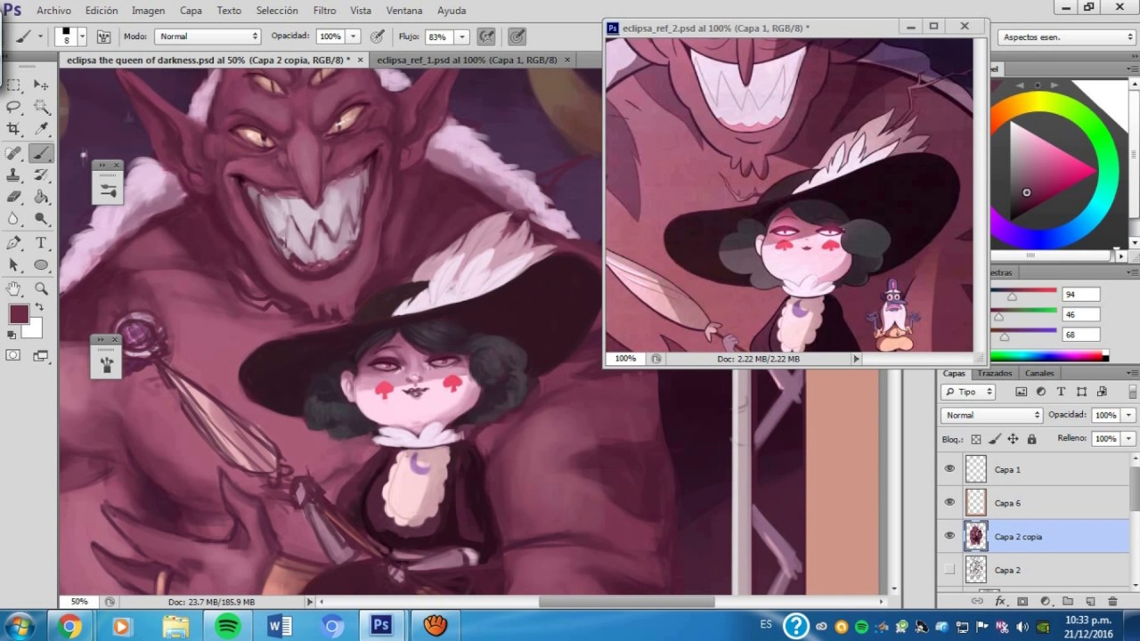Show the Capa 2 layer

949,570
